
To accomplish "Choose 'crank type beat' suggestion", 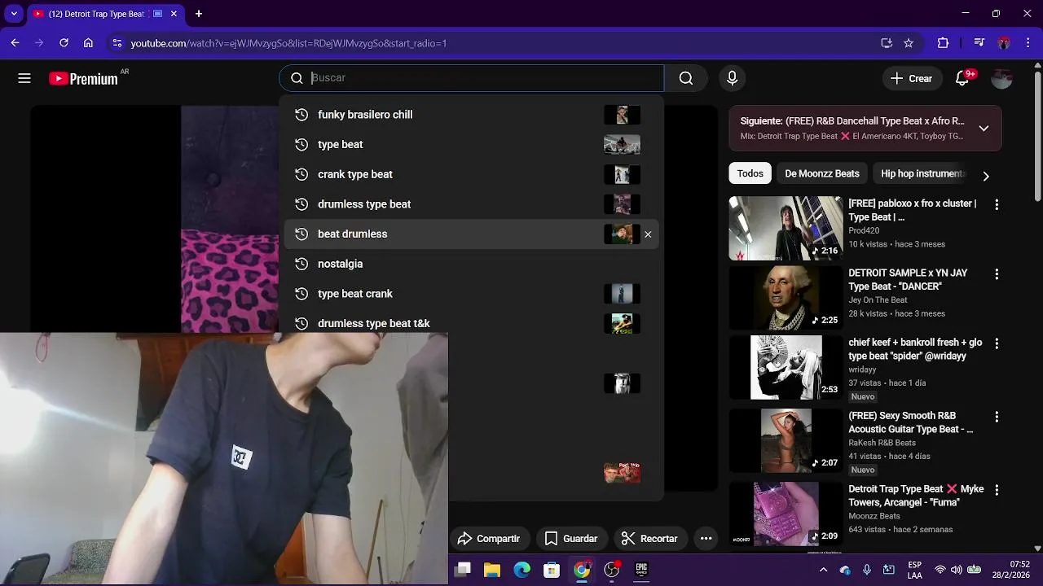I will pyautogui.click(x=472, y=174).
